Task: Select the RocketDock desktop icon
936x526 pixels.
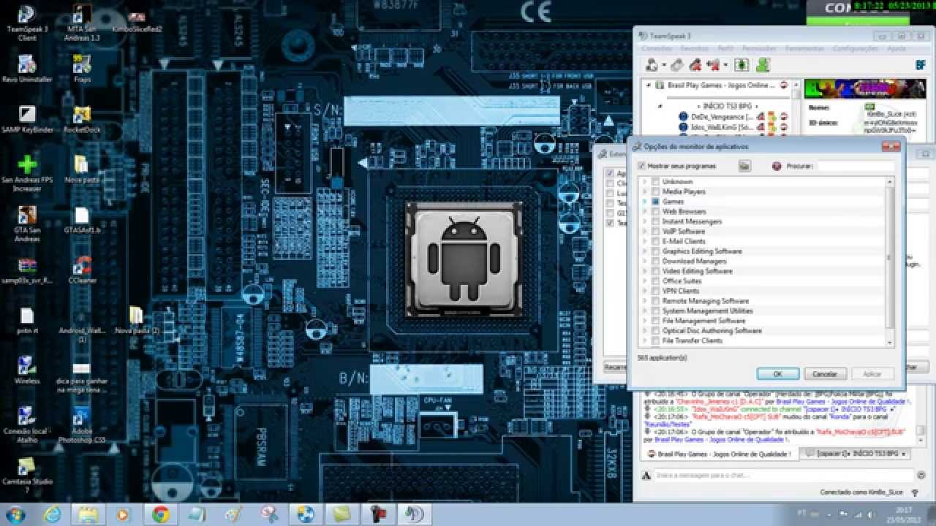Action: pyautogui.click(x=82, y=120)
